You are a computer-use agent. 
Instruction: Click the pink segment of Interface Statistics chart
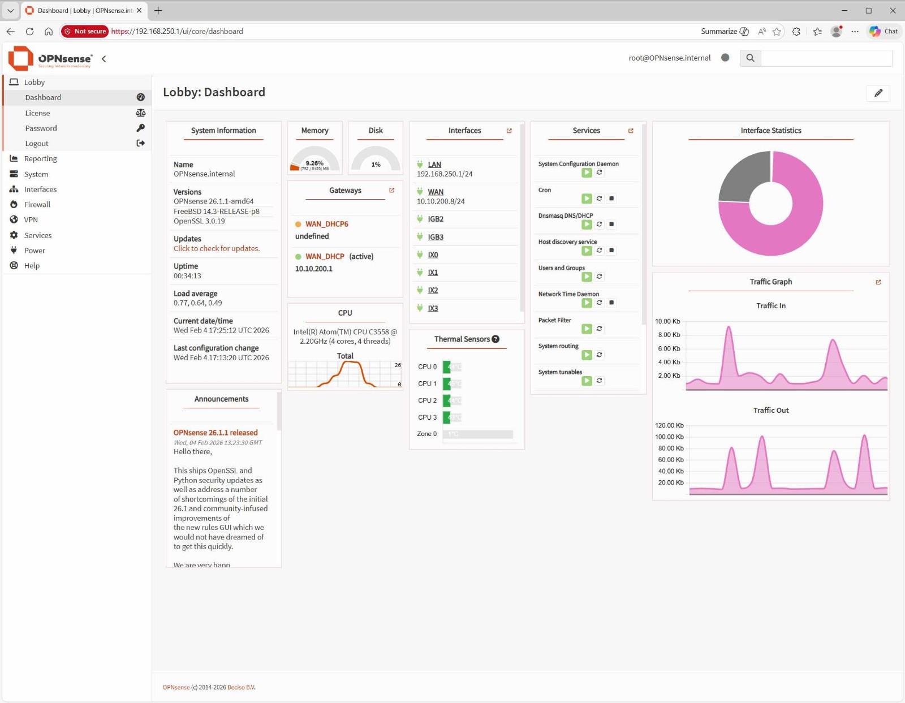(x=803, y=226)
